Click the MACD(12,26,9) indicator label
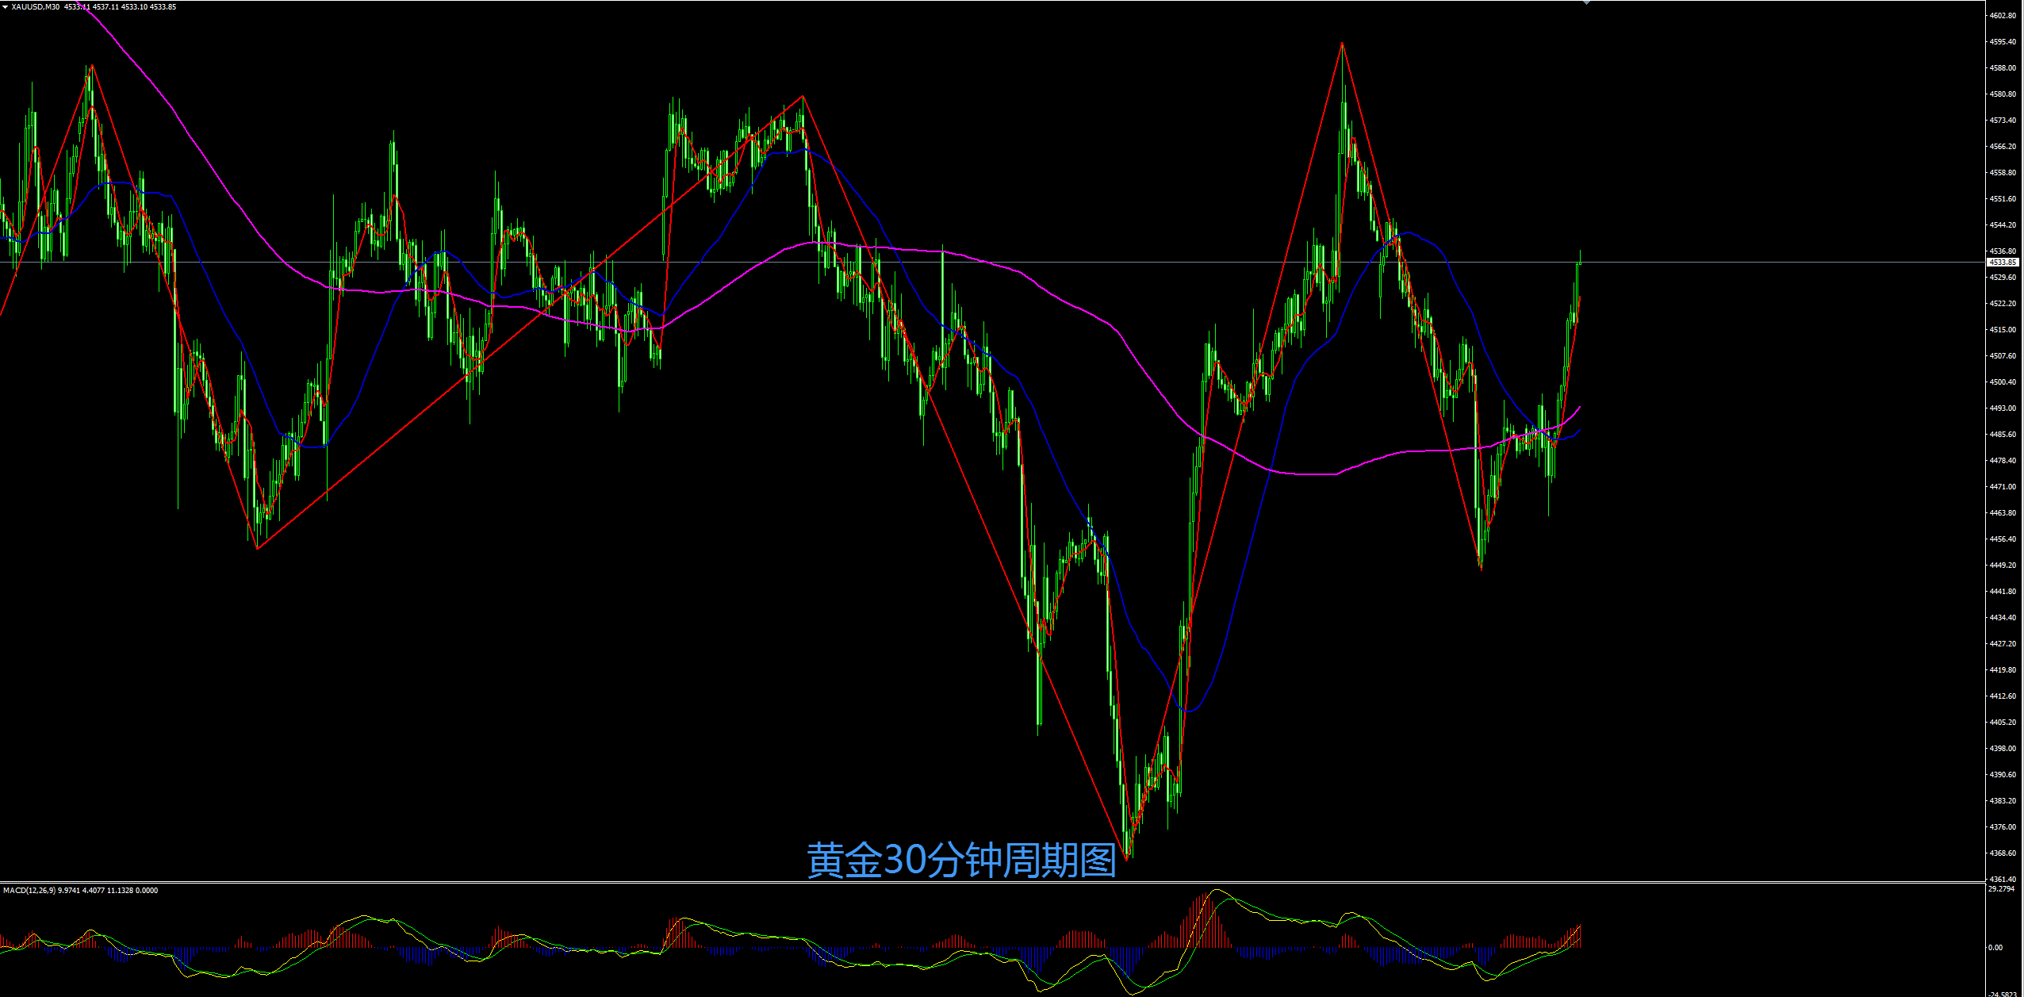This screenshot has width=2024, height=997. pyautogui.click(x=29, y=891)
